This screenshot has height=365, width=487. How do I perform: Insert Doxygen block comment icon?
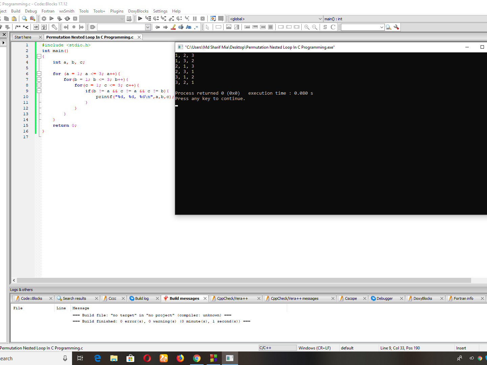pyautogui.click(x=18, y=27)
